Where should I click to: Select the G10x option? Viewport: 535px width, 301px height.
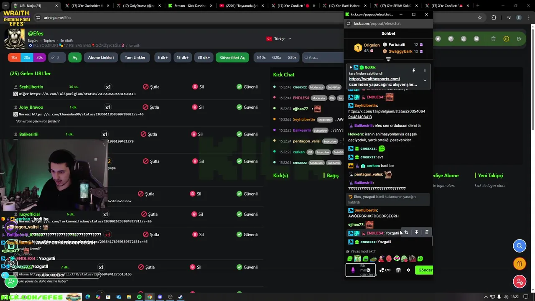click(x=261, y=57)
